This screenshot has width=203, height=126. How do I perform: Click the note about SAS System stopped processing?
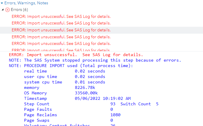(95, 60)
